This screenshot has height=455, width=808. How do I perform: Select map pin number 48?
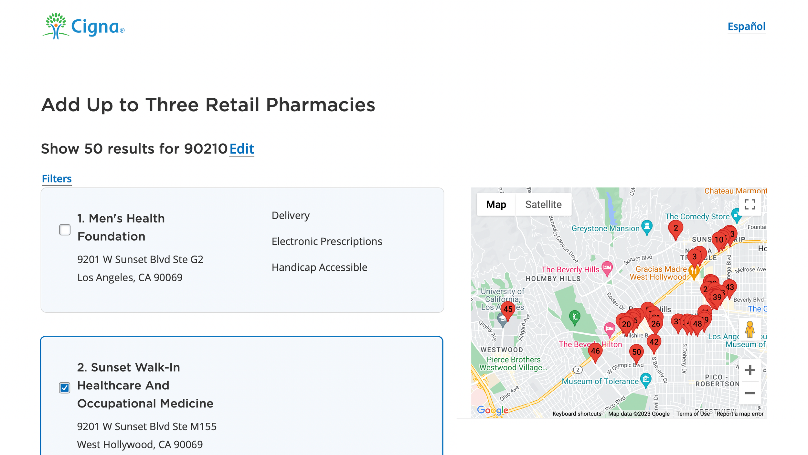(697, 324)
